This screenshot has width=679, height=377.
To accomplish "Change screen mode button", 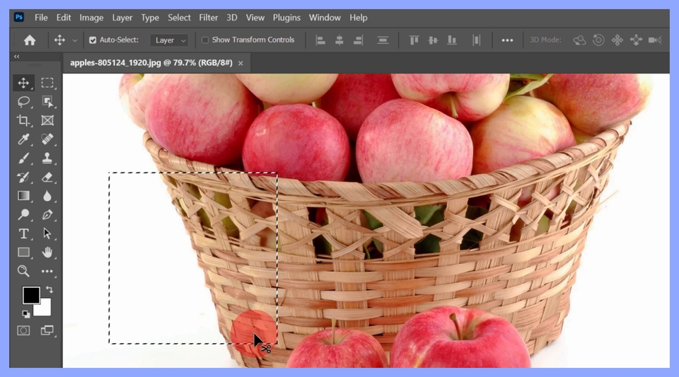I will 47,331.
